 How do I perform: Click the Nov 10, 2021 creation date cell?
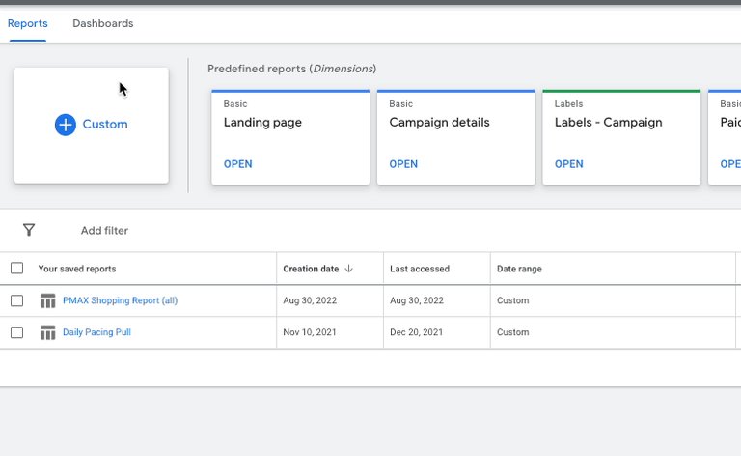(310, 332)
